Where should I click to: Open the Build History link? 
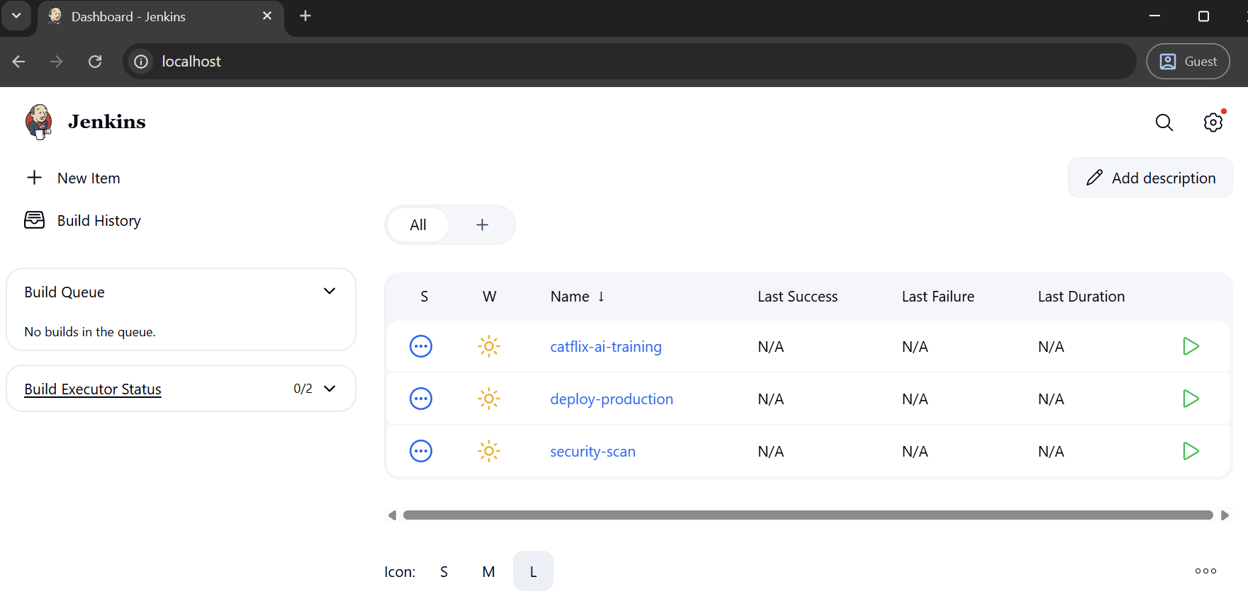point(99,221)
